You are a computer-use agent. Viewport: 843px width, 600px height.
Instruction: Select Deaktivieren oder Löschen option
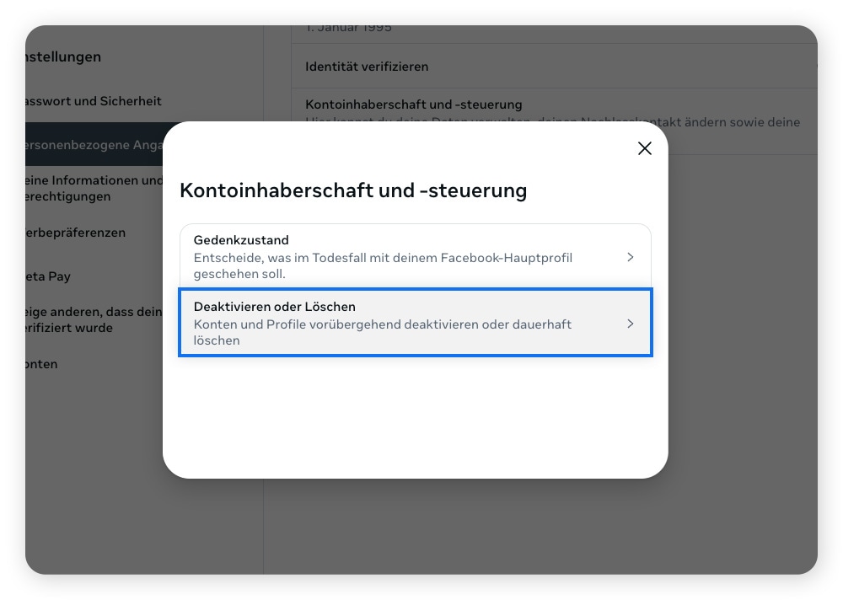[415, 323]
